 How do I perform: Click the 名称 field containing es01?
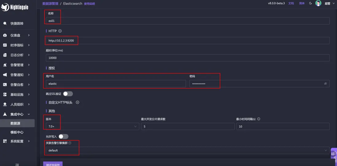[x=188, y=21]
